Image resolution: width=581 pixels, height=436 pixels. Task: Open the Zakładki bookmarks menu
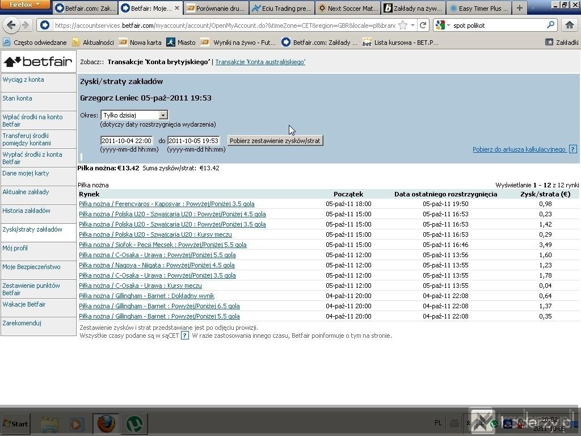click(562, 42)
